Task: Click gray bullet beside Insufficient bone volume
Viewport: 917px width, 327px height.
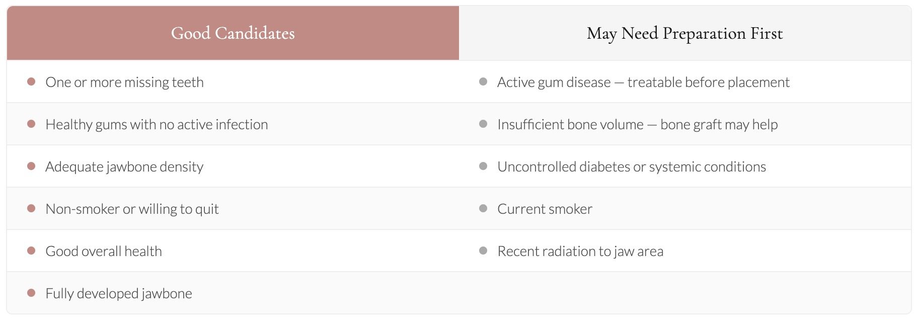Action: [483, 124]
